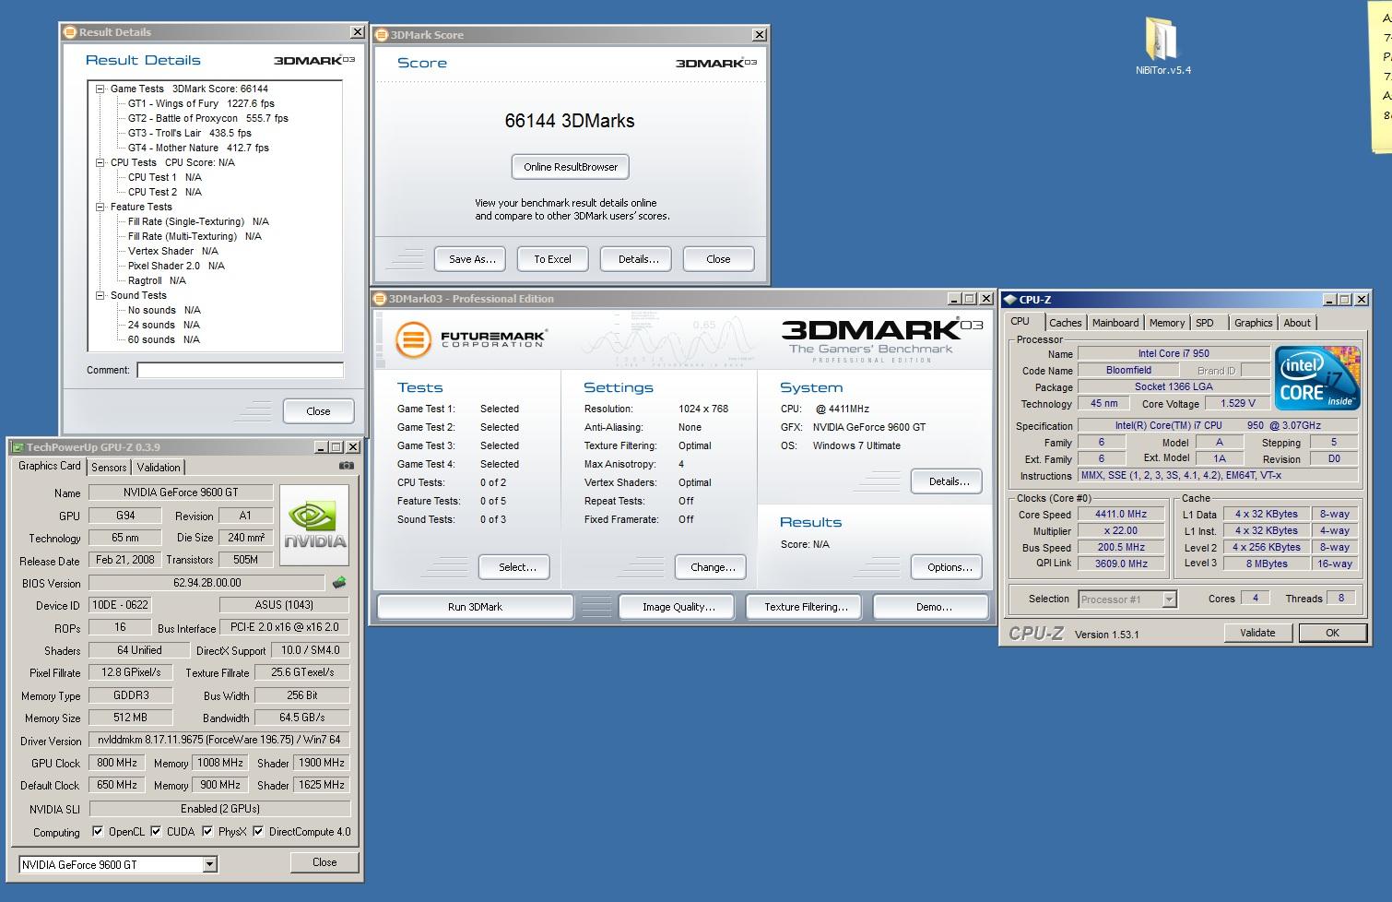This screenshot has width=1392, height=902.
Task: Toggle the PhysX checkbox in GPU-Z
Action: [x=207, y=831]
